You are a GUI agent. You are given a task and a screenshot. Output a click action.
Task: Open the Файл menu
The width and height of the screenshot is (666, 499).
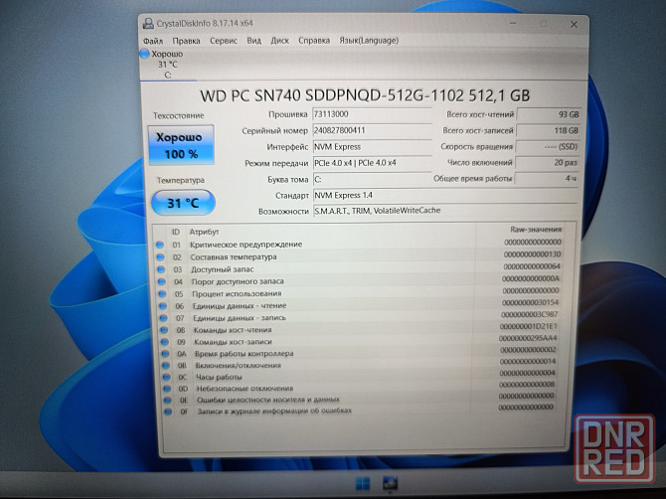(x=153, y=41)
